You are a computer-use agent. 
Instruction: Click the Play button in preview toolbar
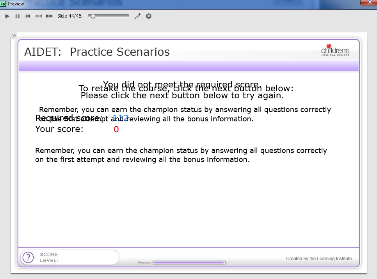click(7, 16)
